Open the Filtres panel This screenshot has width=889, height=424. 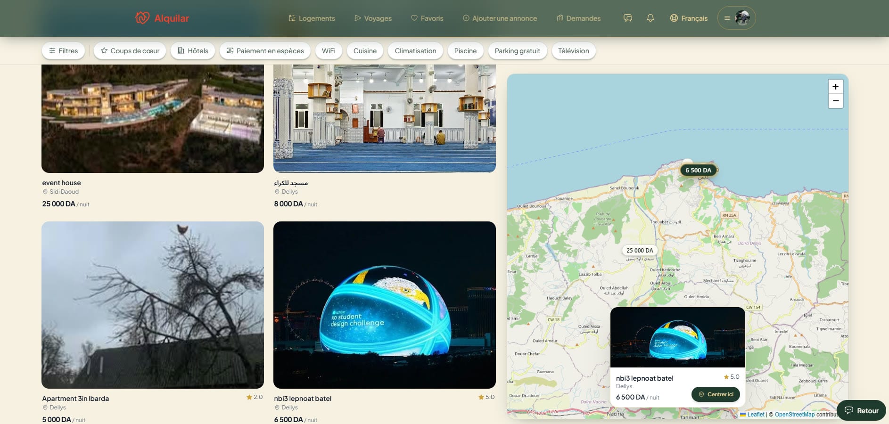tap(63, 51)
